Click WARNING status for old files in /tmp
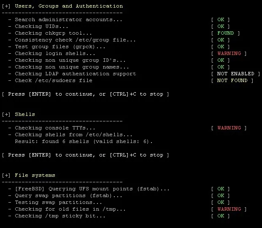This screenshot has height=228, width=262. tap(229, 209)
